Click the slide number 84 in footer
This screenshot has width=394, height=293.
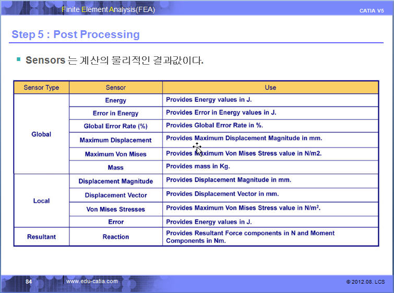click(29, 282)
